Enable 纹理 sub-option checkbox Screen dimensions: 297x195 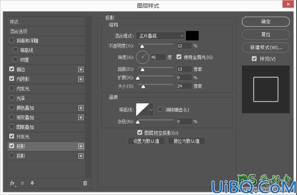click(x=15, y=59)
